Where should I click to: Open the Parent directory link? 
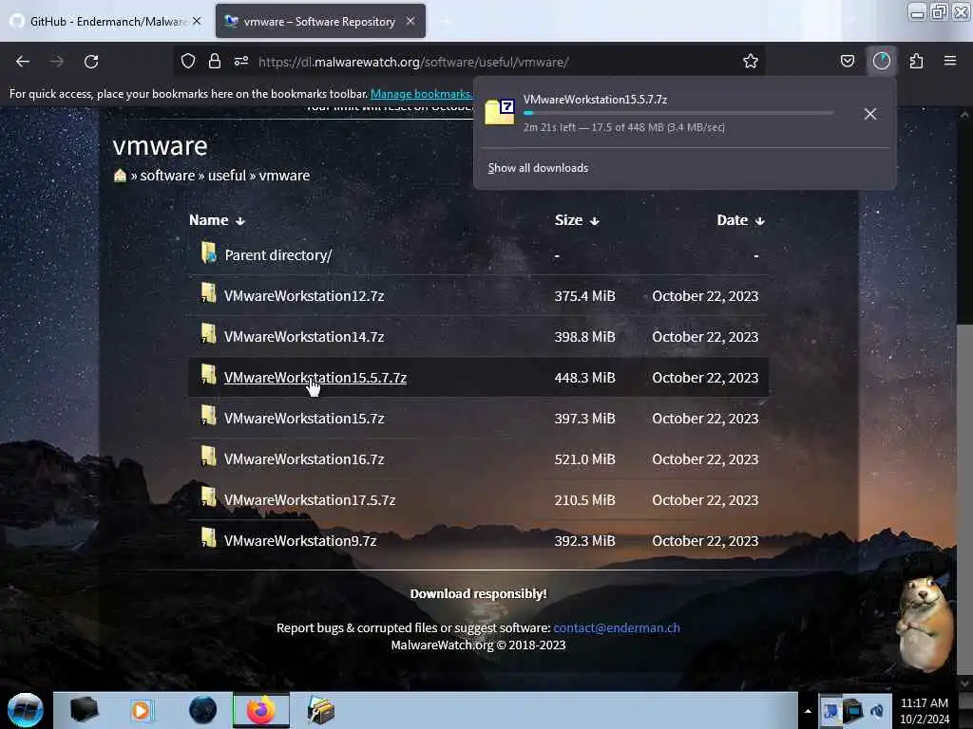click(278, 254)
